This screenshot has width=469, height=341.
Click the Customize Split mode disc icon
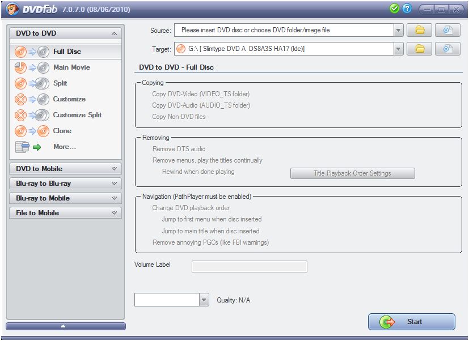32,115
